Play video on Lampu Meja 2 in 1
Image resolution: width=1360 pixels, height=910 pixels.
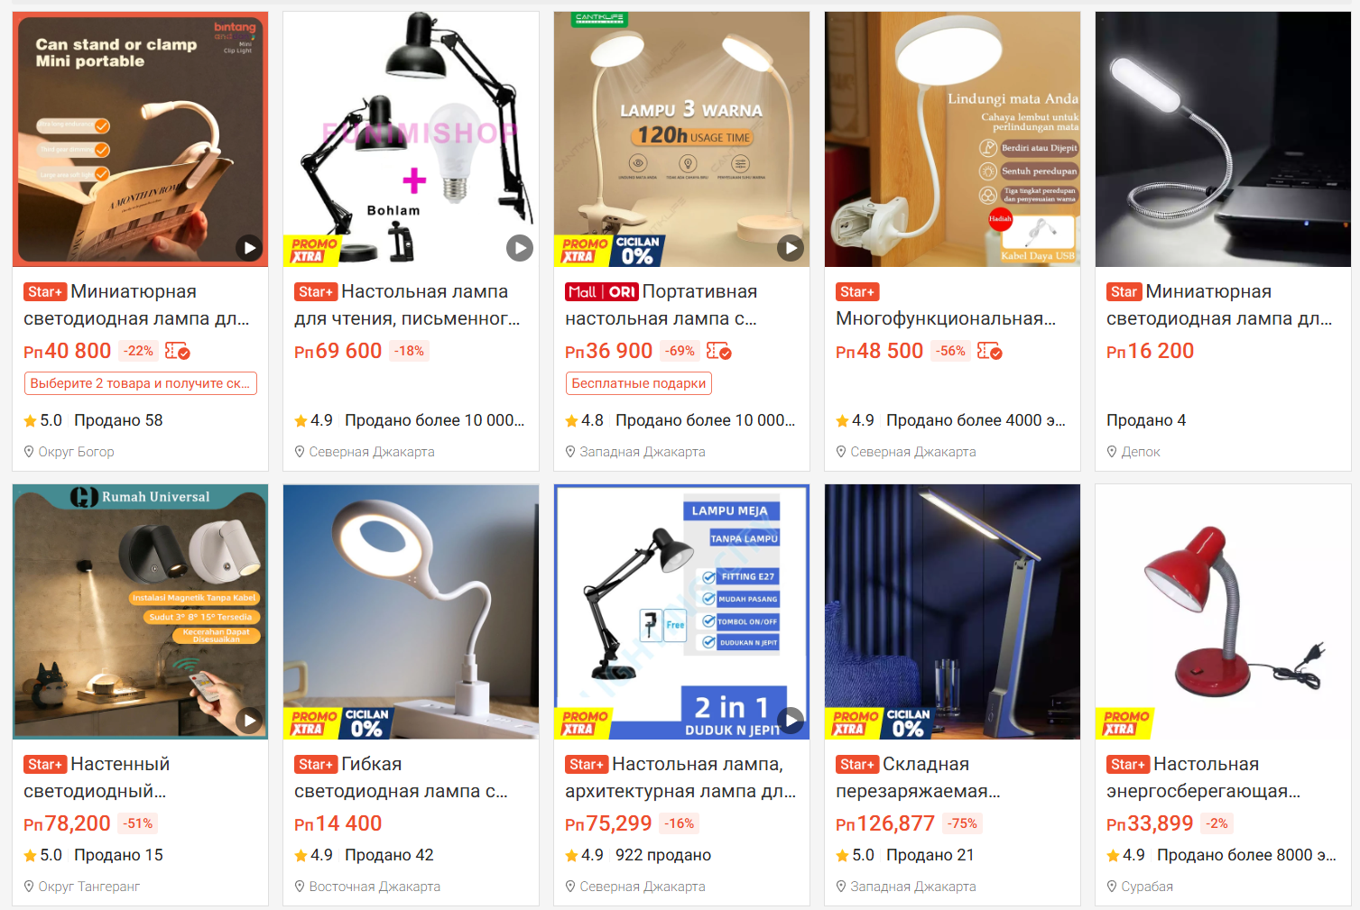791,720
